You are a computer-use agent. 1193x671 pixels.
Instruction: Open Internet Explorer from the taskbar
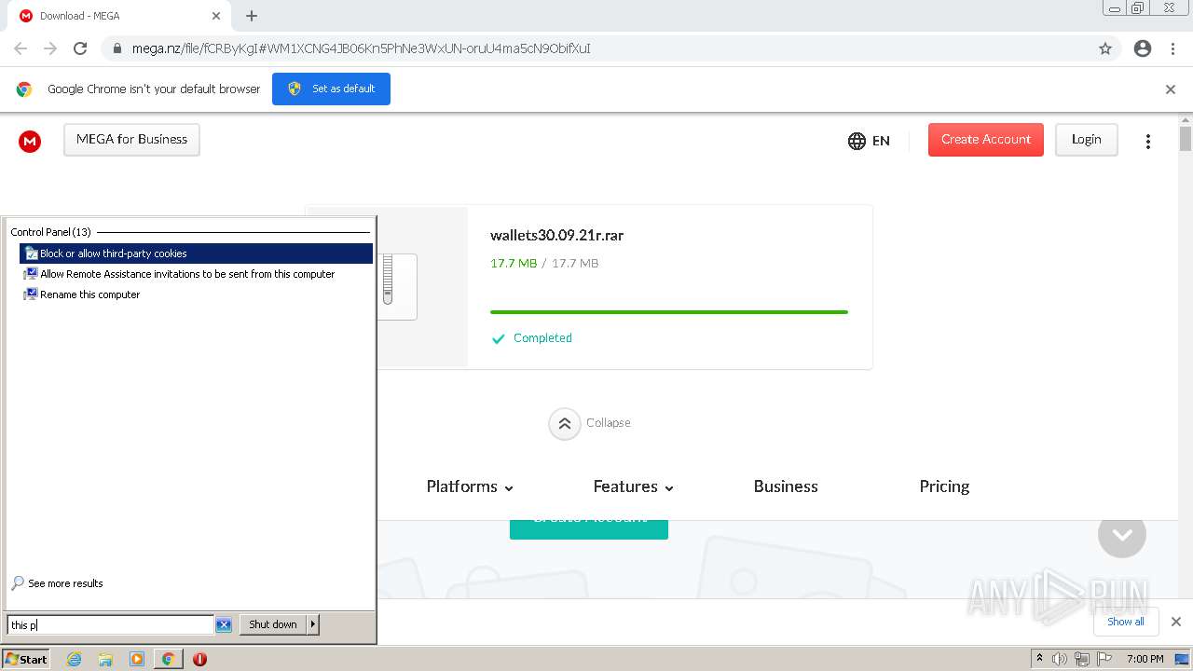(74, 659)
